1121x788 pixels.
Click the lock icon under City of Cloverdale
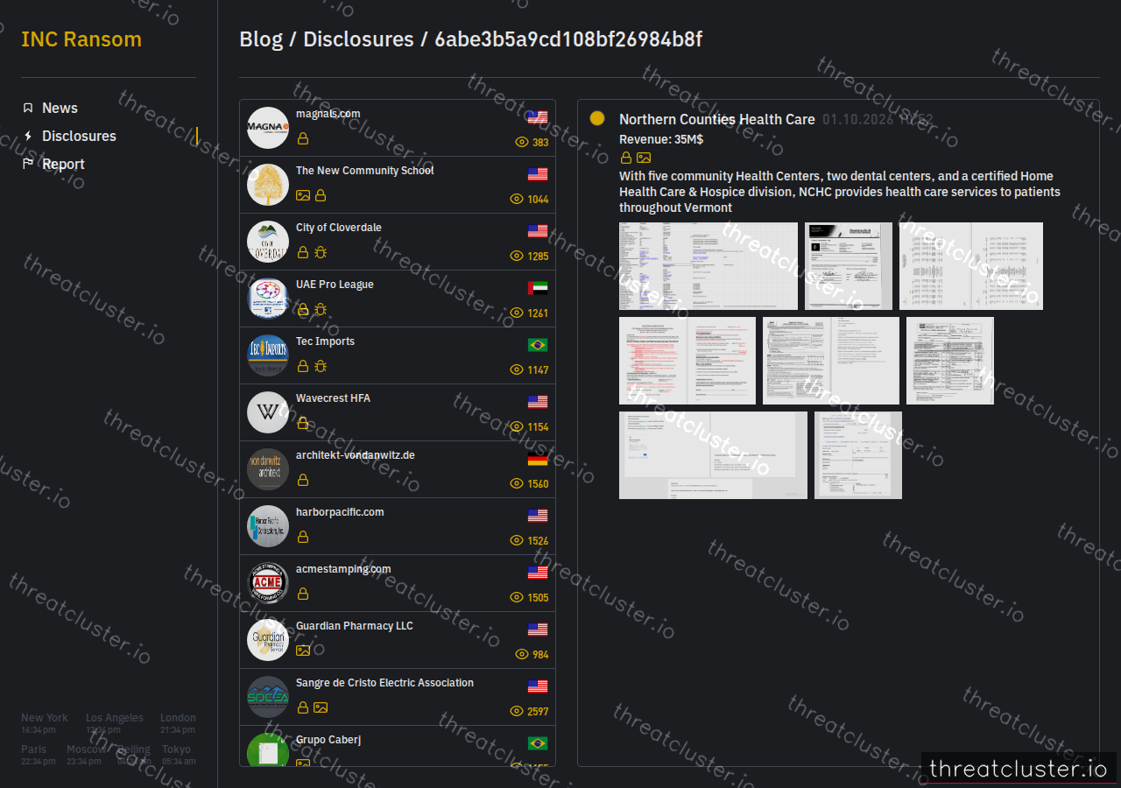click(303, 252)
